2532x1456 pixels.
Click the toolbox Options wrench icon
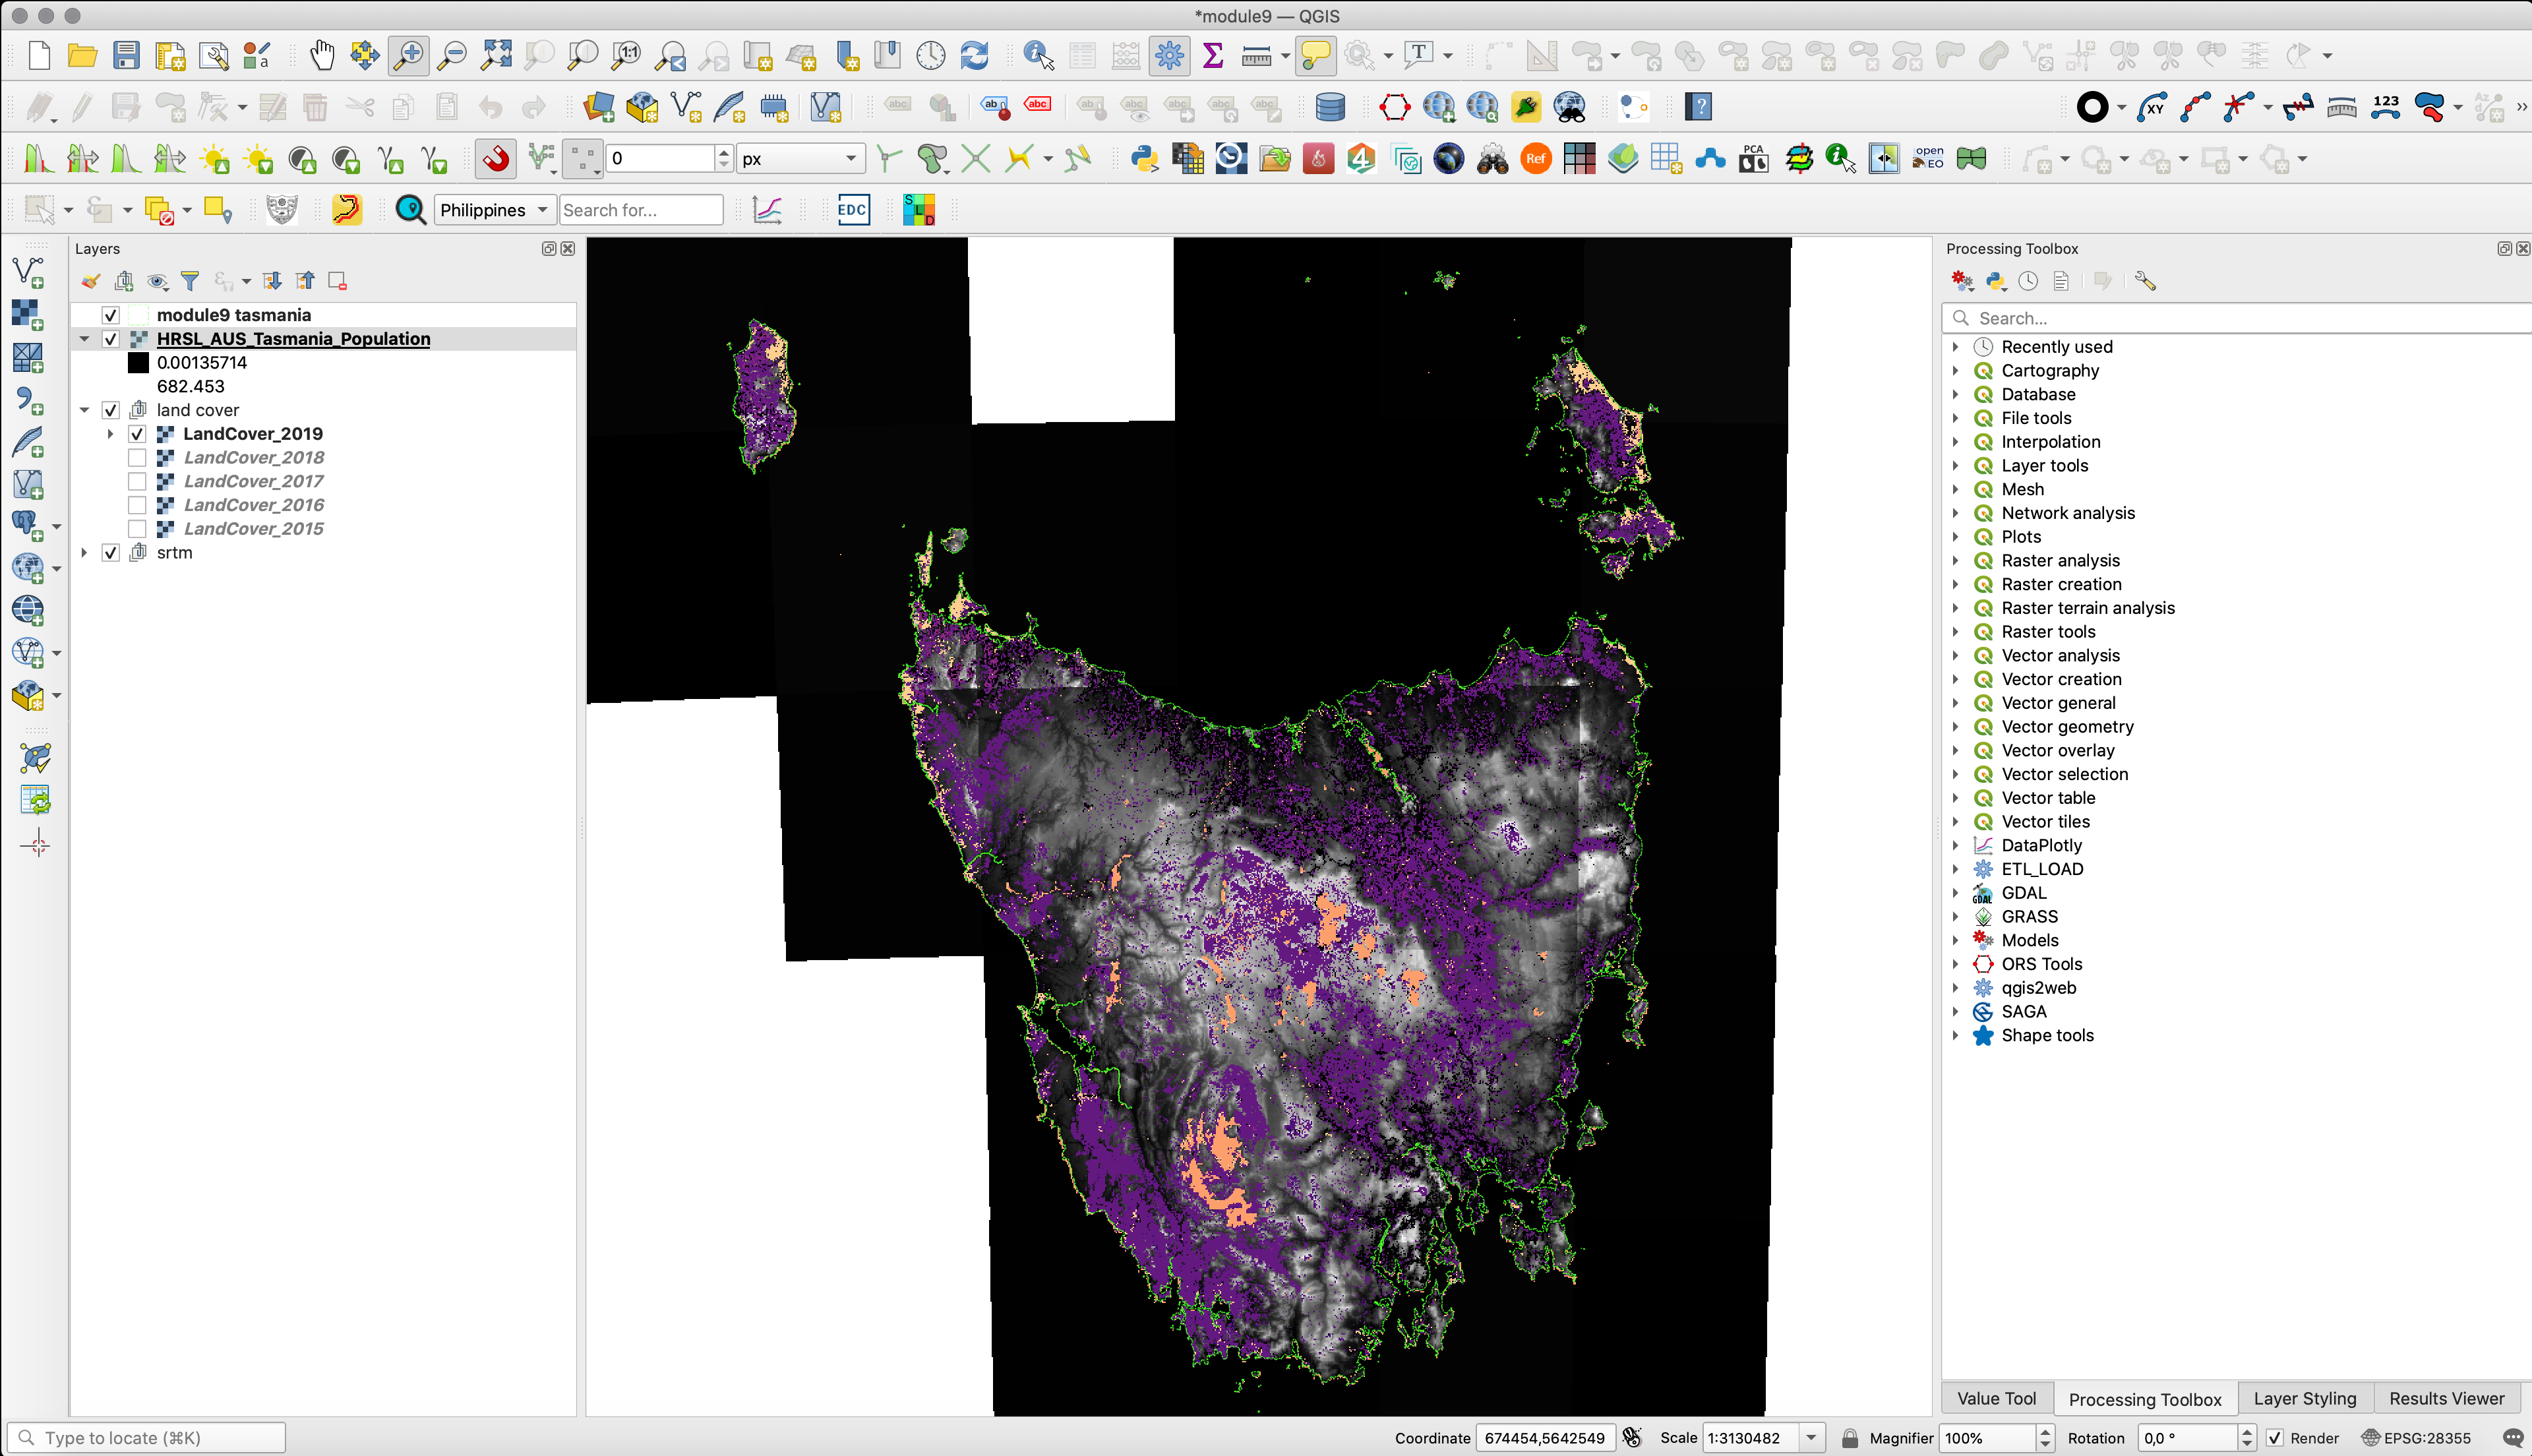[x=2144, y=281]
